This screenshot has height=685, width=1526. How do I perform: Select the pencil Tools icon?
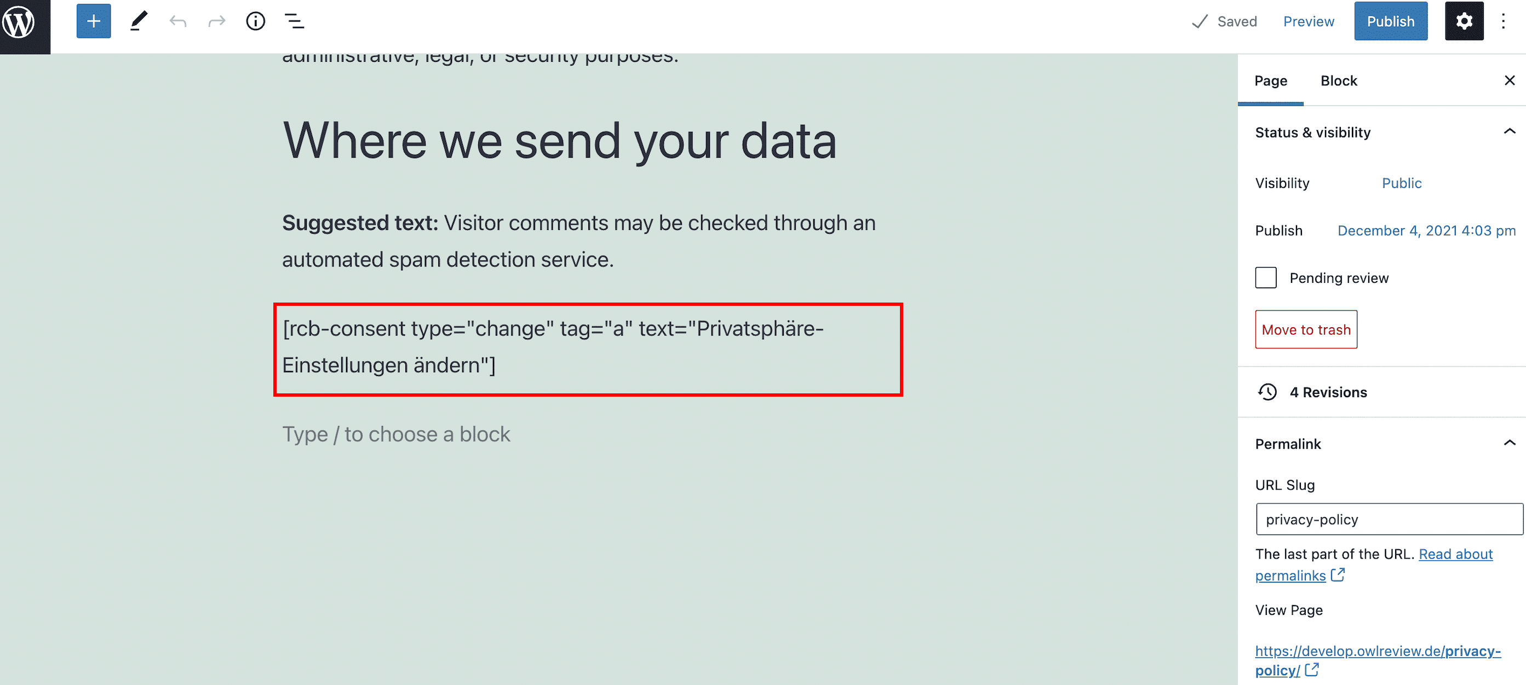[x=138, y=22]
